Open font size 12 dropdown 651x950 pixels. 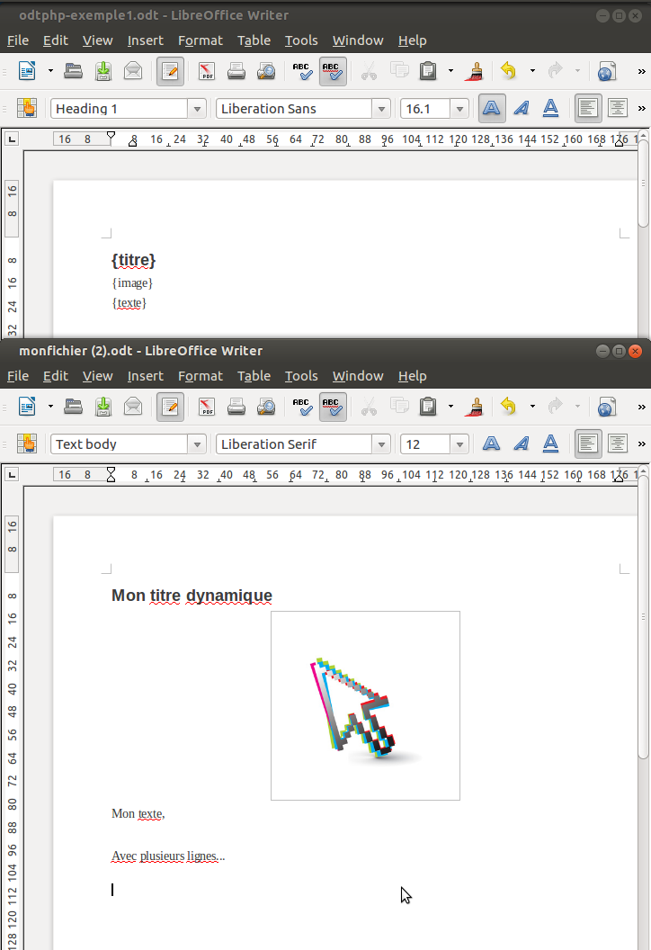click(x=459, y=444)
